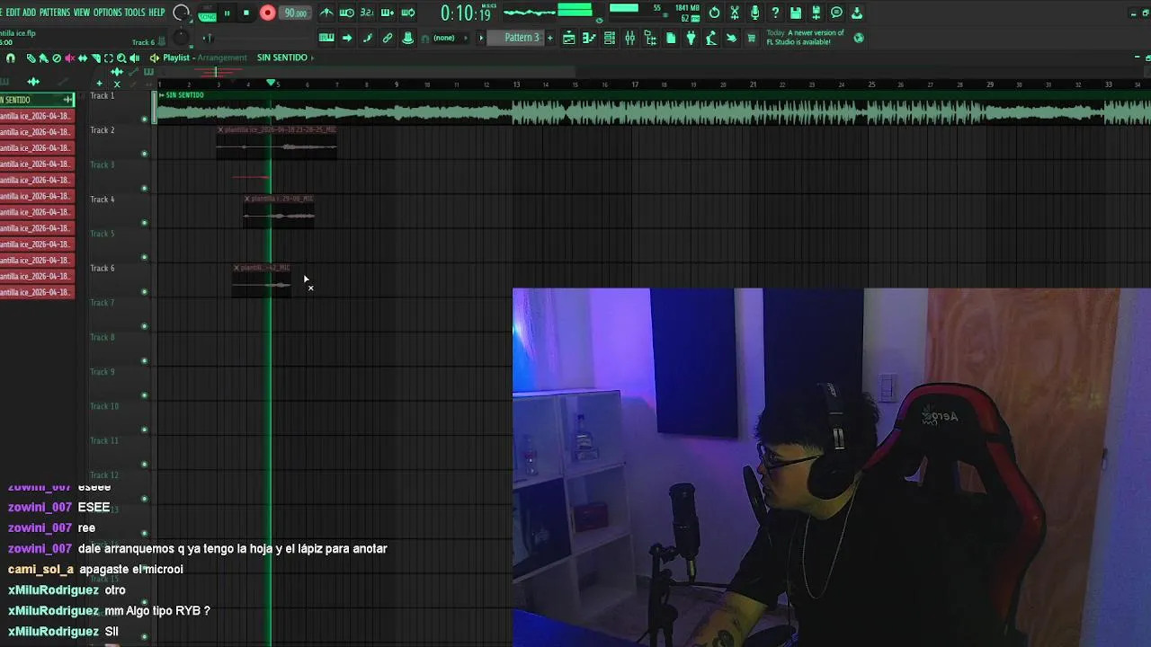Click the render/export audio icon
Image resolution: width=1151 pixels, height=647 pixels.
coord(816,13)
